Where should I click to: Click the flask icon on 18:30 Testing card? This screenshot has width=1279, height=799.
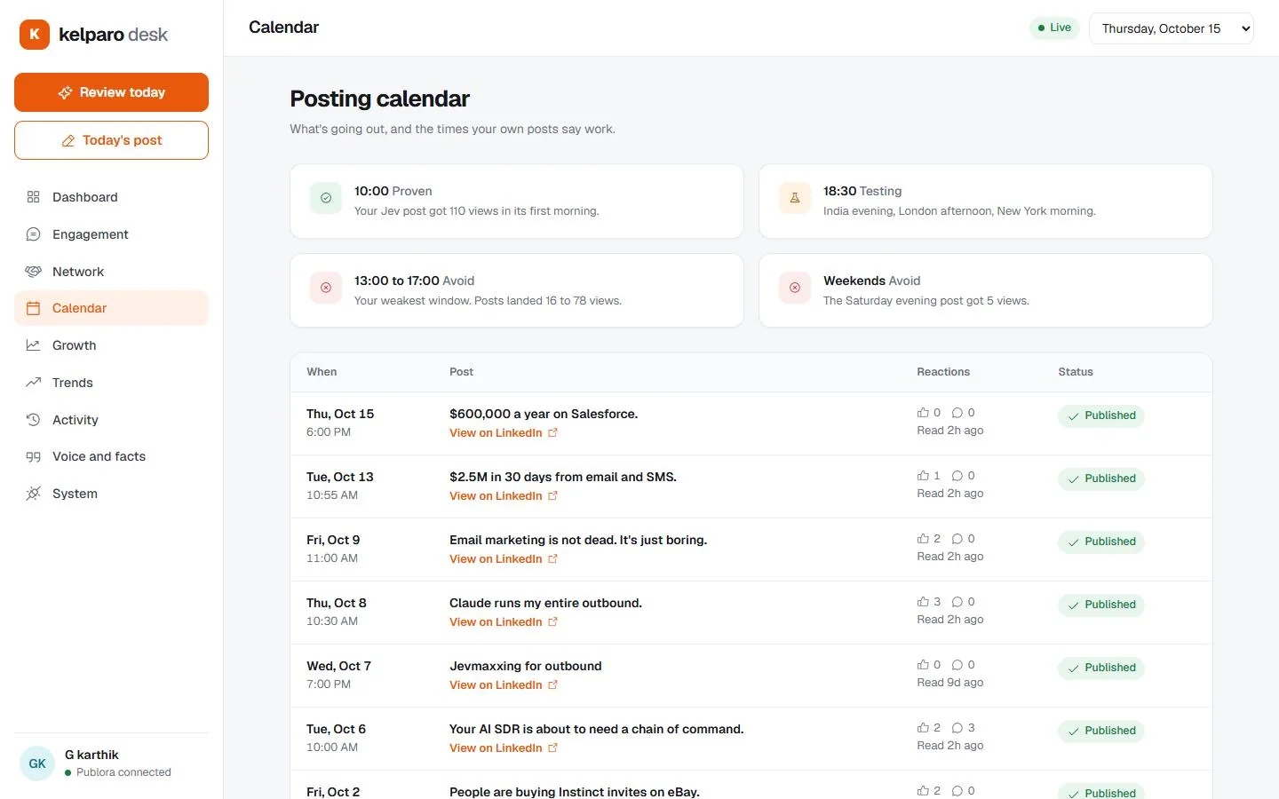pos(795,198)
